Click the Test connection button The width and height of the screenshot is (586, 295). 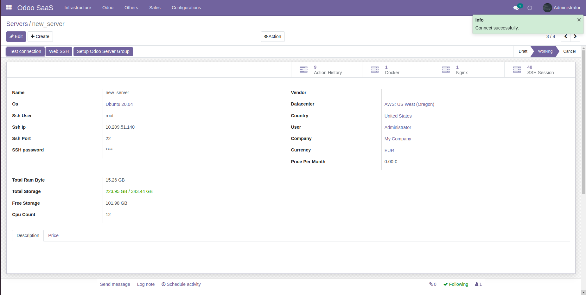25,51
